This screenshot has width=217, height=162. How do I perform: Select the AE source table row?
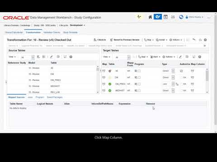tap(52, 68)
